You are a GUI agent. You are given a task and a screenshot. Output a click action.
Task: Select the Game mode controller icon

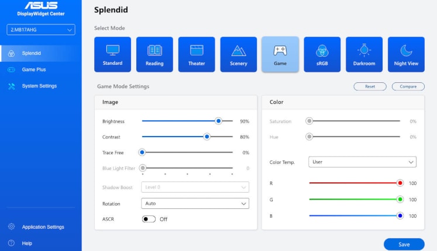click(280, 51)
